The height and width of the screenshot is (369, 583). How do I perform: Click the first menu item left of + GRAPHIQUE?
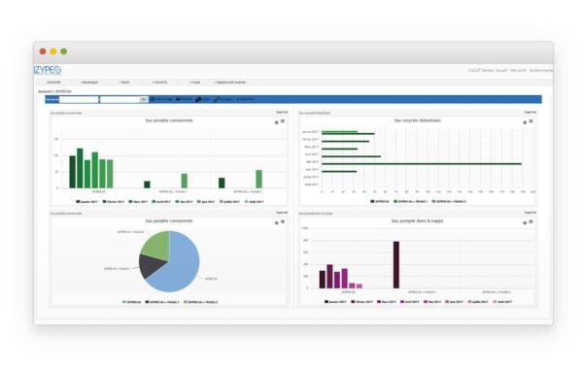point(53,83)
